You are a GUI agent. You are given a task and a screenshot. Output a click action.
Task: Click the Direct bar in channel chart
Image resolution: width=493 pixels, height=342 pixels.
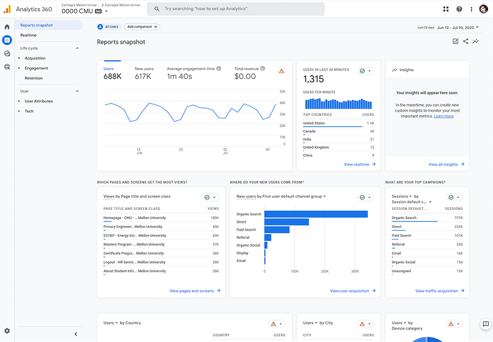[x=286, y=222]
